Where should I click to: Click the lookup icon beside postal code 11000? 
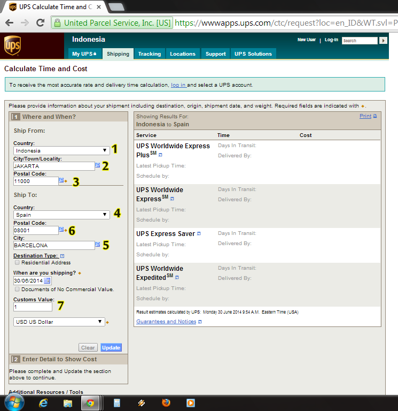point(61,180)
